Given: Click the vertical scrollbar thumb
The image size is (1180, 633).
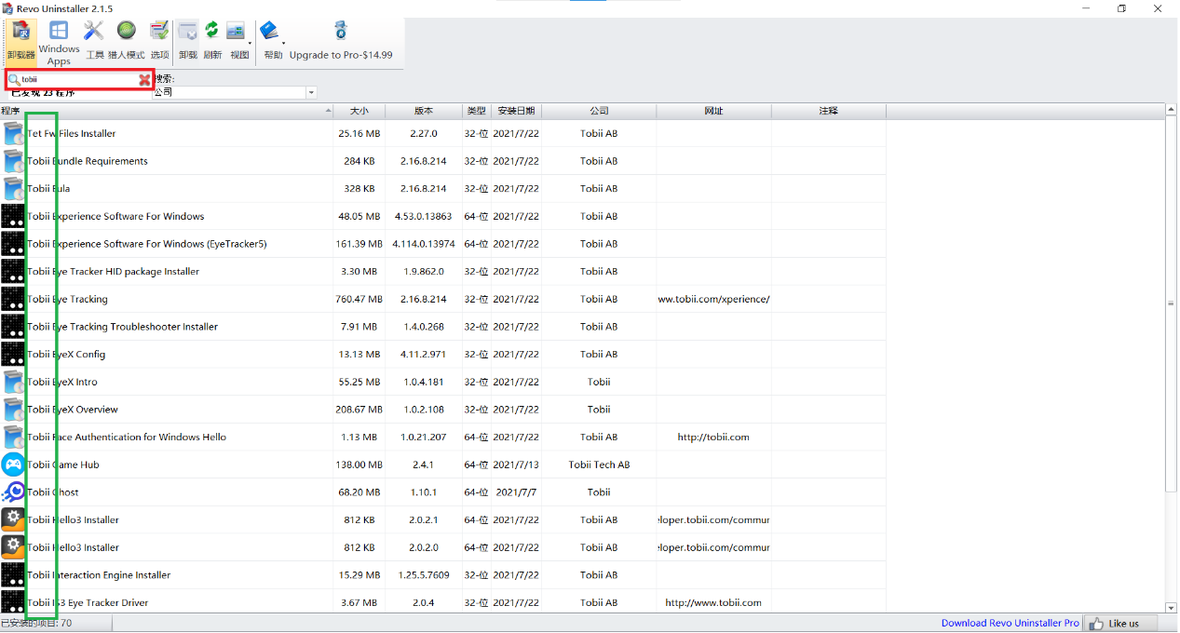Looking at the screenshot, I should 1172,303.
